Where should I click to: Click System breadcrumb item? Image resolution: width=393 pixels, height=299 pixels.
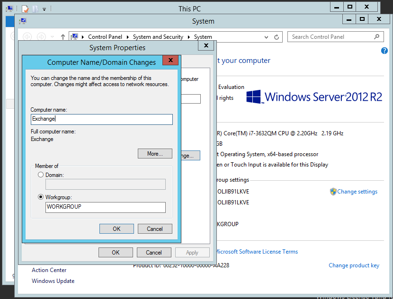[x=203, y=37]
